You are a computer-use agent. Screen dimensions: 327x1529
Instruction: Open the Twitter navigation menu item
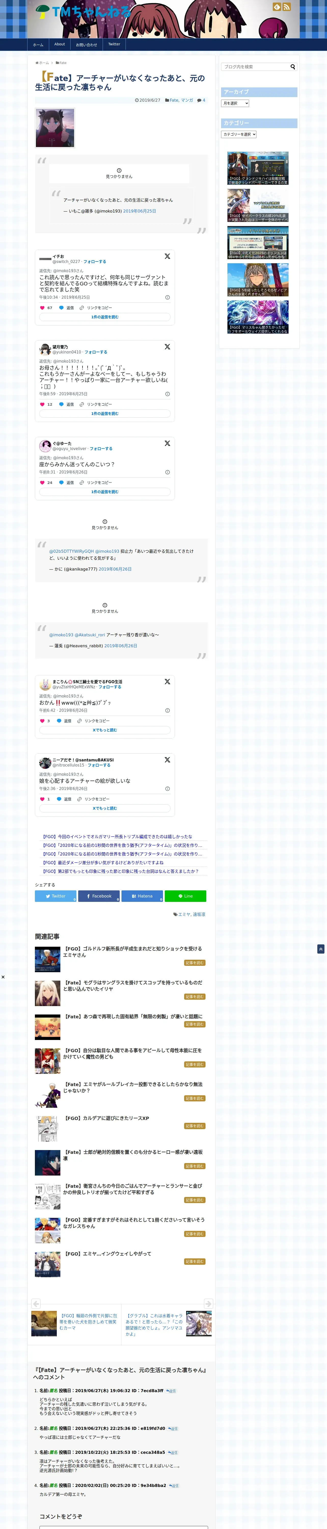click(x=114, y=45)
